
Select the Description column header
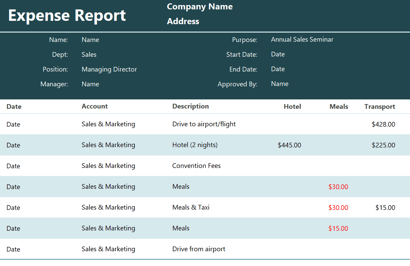[190, 106]
